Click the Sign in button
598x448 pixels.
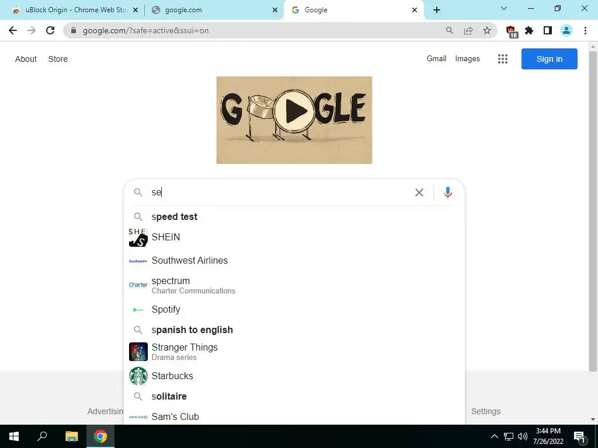pos(549,59)
